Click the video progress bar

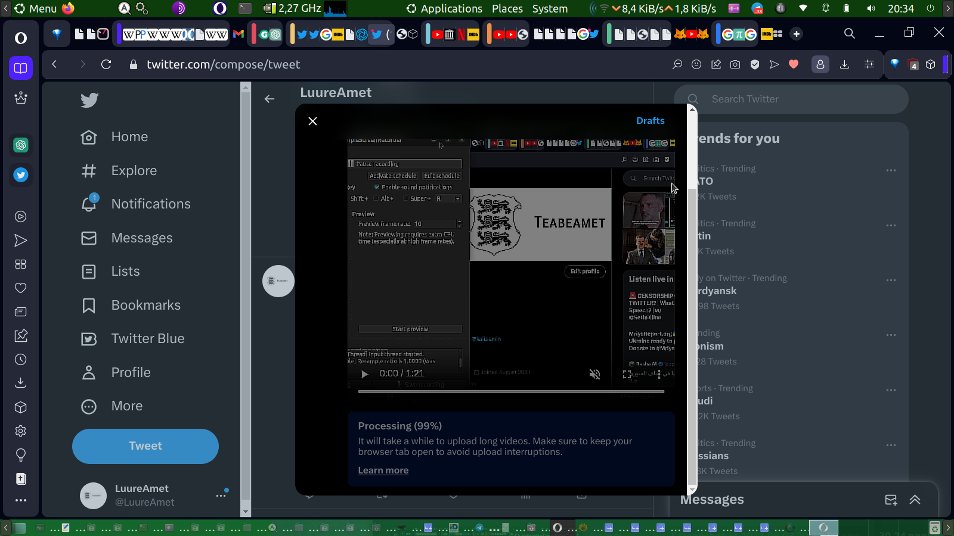510,391
